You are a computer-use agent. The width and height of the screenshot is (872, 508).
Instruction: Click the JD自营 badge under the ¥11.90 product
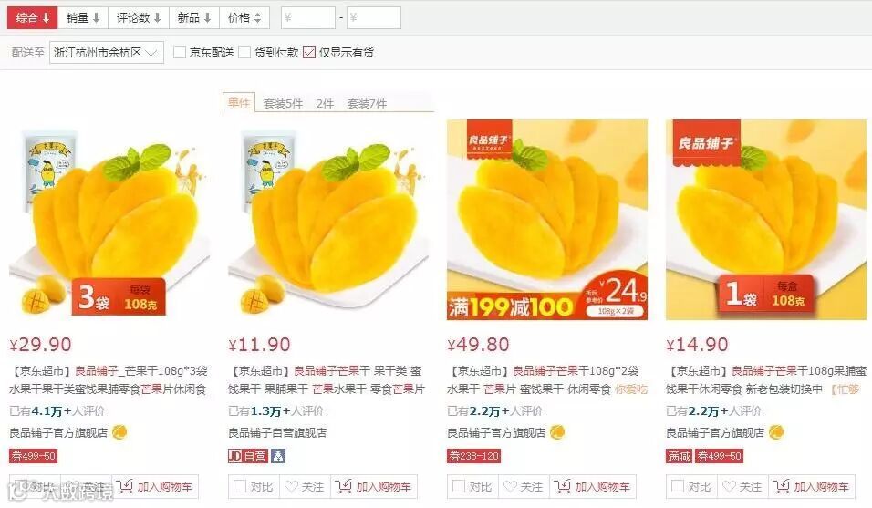click(248, 456)
